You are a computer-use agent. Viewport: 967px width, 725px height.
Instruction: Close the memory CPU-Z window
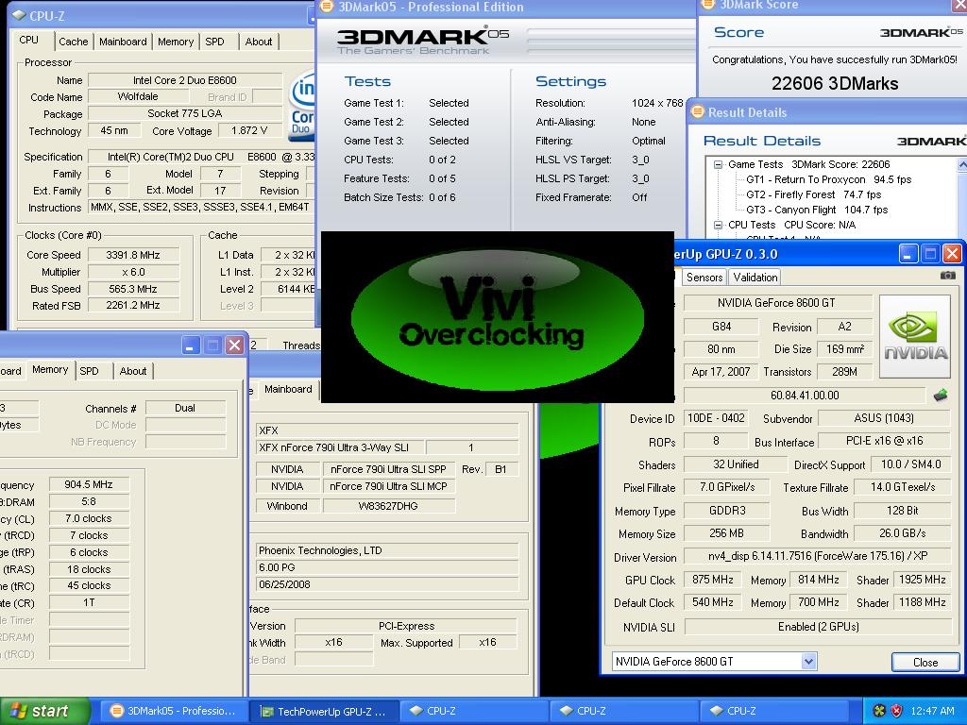pos(234,345)
